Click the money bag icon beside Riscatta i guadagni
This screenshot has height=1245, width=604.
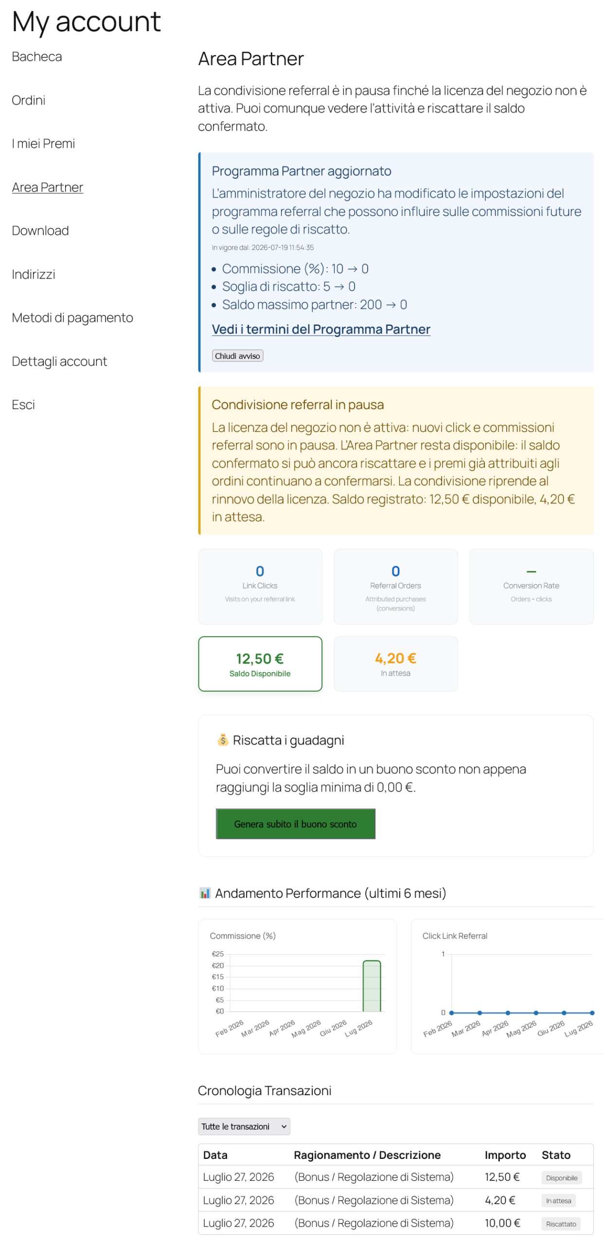(x=222, y=739)
